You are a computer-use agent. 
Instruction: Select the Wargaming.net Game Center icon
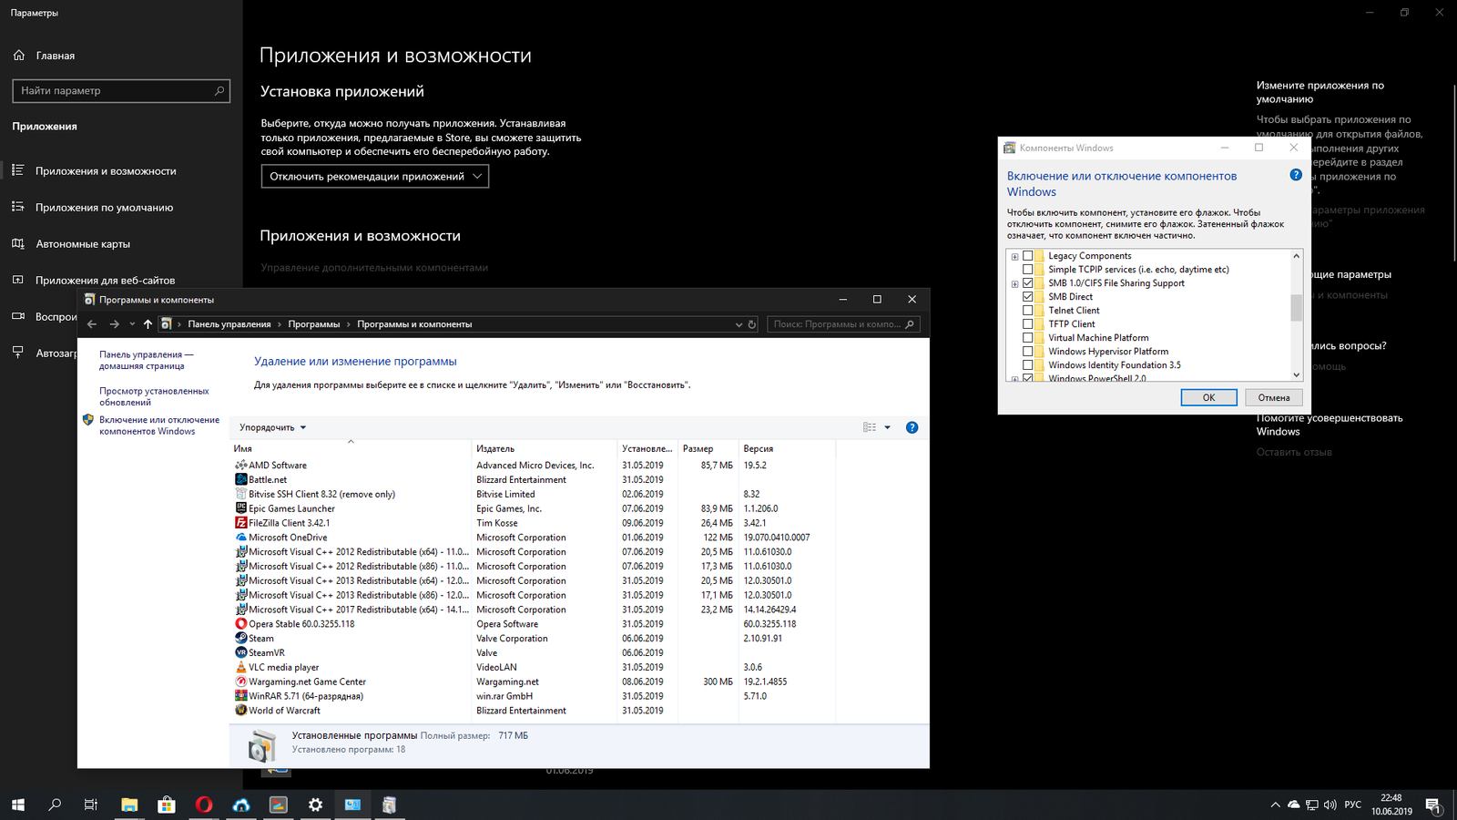click(x=240, y=682)
